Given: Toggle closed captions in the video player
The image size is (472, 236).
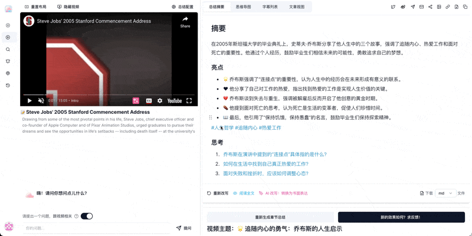Looking at the screenshot, I should pyautogui.click(x=149, y=101).
